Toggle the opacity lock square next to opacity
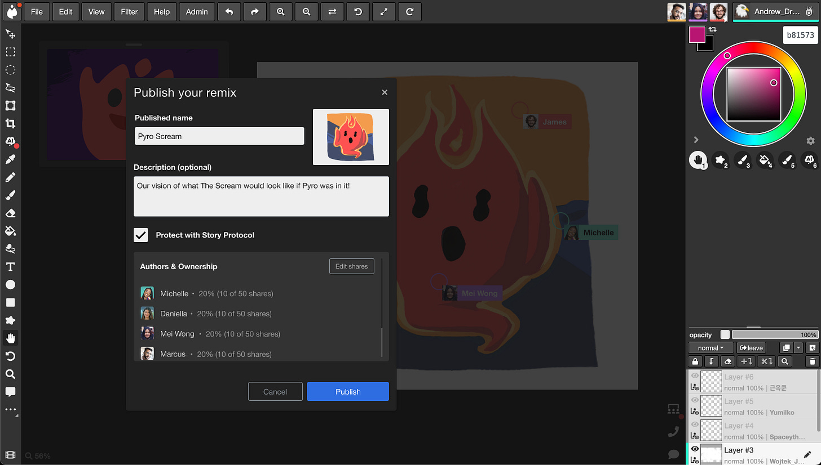821x465 pixels. click(x=725, y=334)
